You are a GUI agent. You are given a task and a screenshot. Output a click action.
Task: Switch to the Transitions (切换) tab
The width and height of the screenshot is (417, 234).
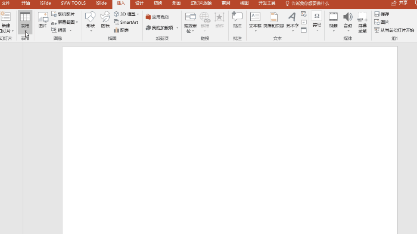158,3
